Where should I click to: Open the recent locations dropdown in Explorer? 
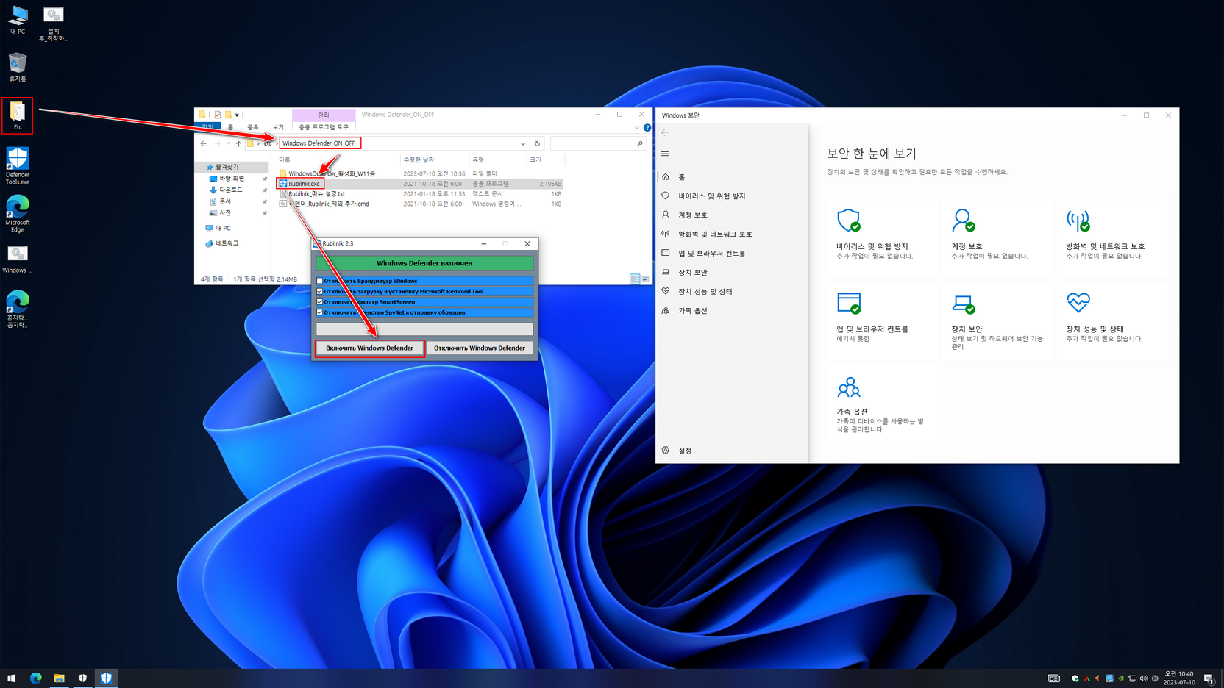pos(229,143)
